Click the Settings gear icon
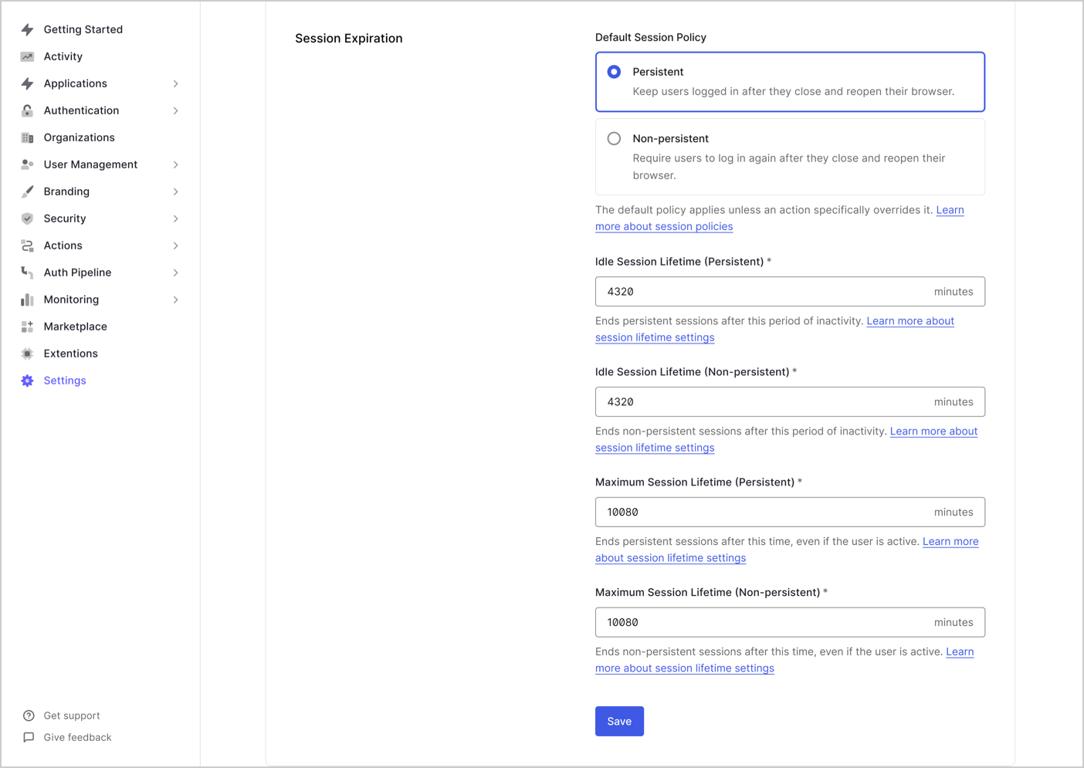 tap(28, 380)
